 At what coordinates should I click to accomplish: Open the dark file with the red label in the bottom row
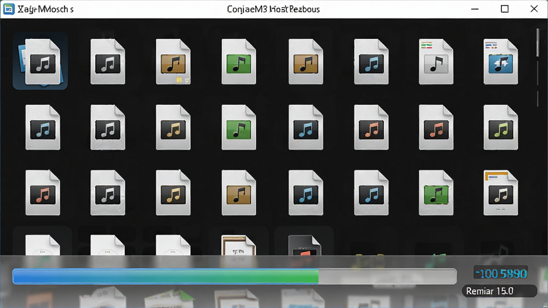point(305,245)
